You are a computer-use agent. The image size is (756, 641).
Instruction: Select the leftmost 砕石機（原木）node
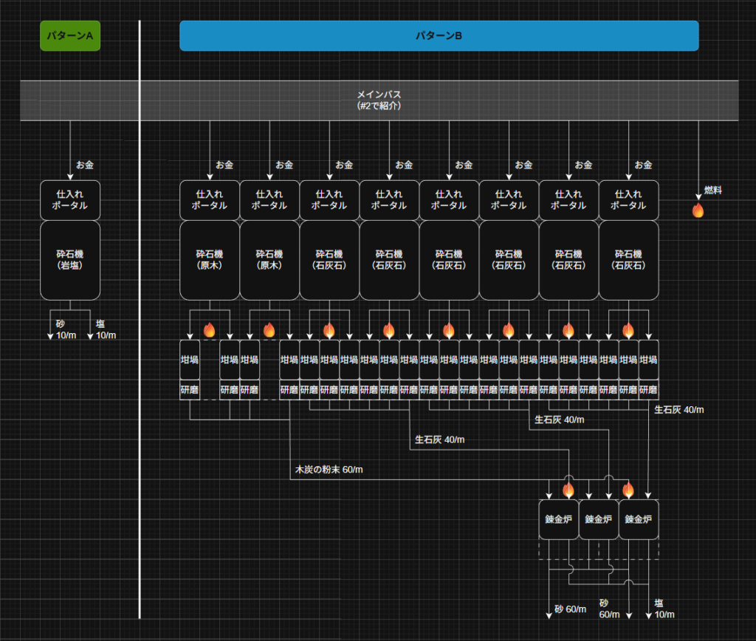click(x=210, y=260)
